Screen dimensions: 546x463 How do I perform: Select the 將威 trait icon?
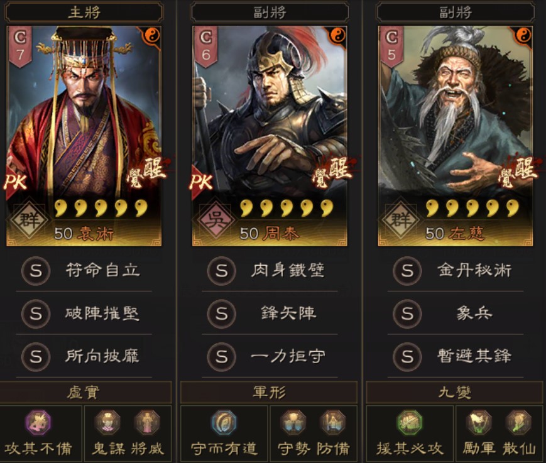coord(147,422)
